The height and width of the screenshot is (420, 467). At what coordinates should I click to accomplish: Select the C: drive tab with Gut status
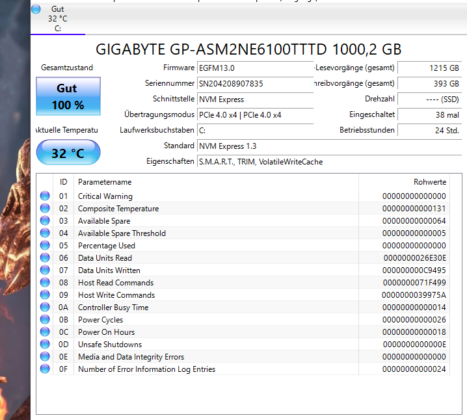point(58,19)
